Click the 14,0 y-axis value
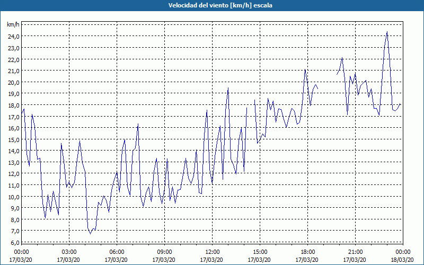 [x=13, y=151]
